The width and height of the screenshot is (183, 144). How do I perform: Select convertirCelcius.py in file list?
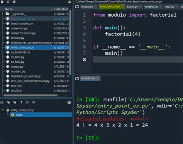point(37,33)
